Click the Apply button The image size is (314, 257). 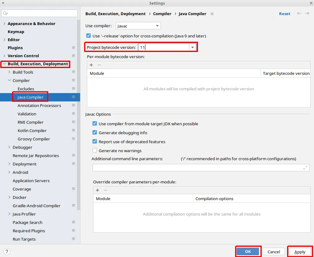[300, 252]
